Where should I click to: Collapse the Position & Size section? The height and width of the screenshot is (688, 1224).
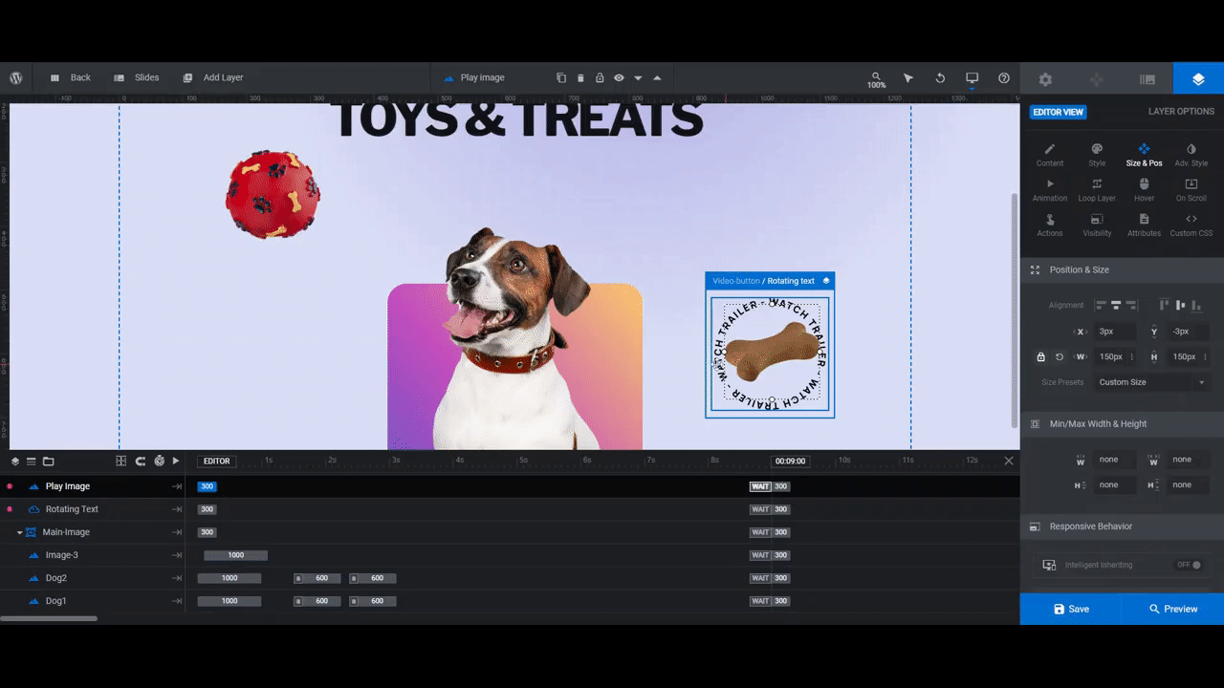point(1122,269)
